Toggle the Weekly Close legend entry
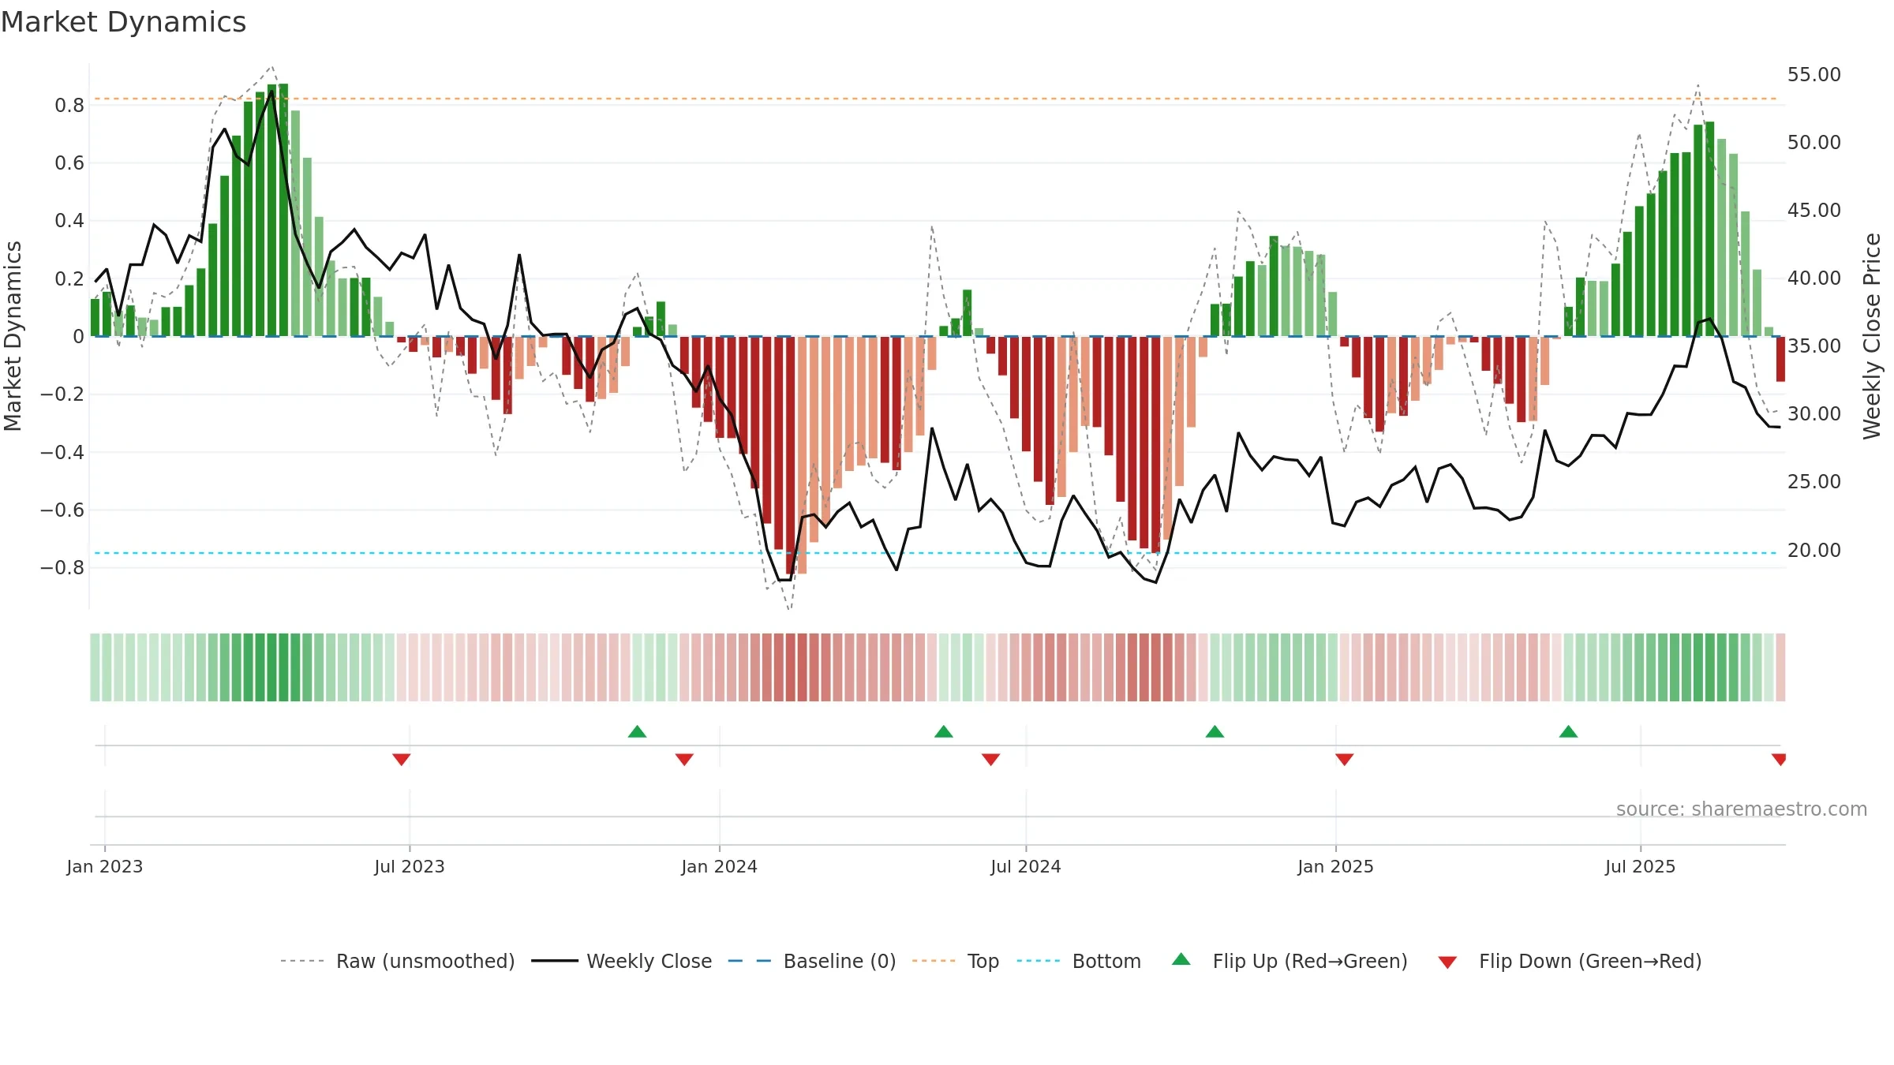This screenshot has height=1065, width=1894. click(621, 961)
